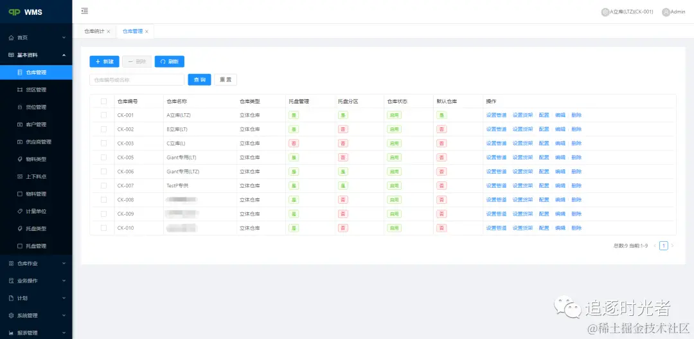The image size is (694, 339).
Task: Click the 物料类型 tag icon
Action: [20, 159]
